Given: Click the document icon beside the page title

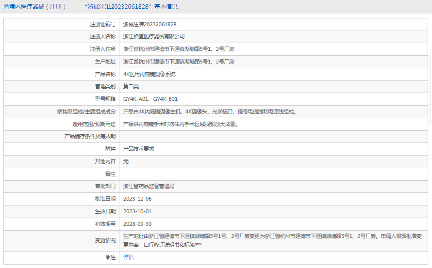Looking at the screenshot, I should pyautogui.click(x=6, y=7).
